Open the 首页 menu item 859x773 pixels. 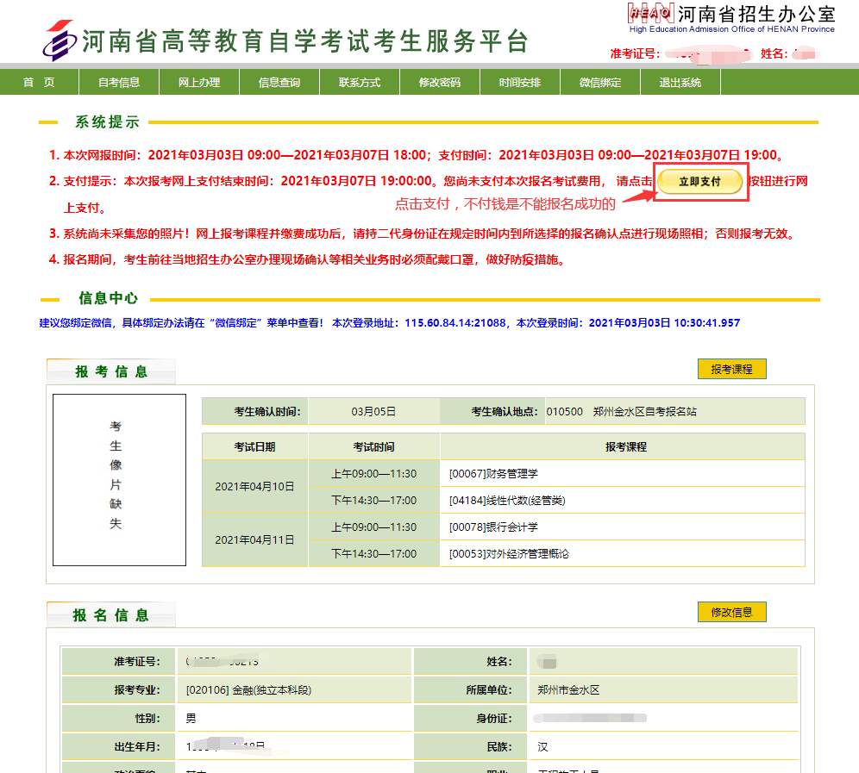(x=39, y=83)
